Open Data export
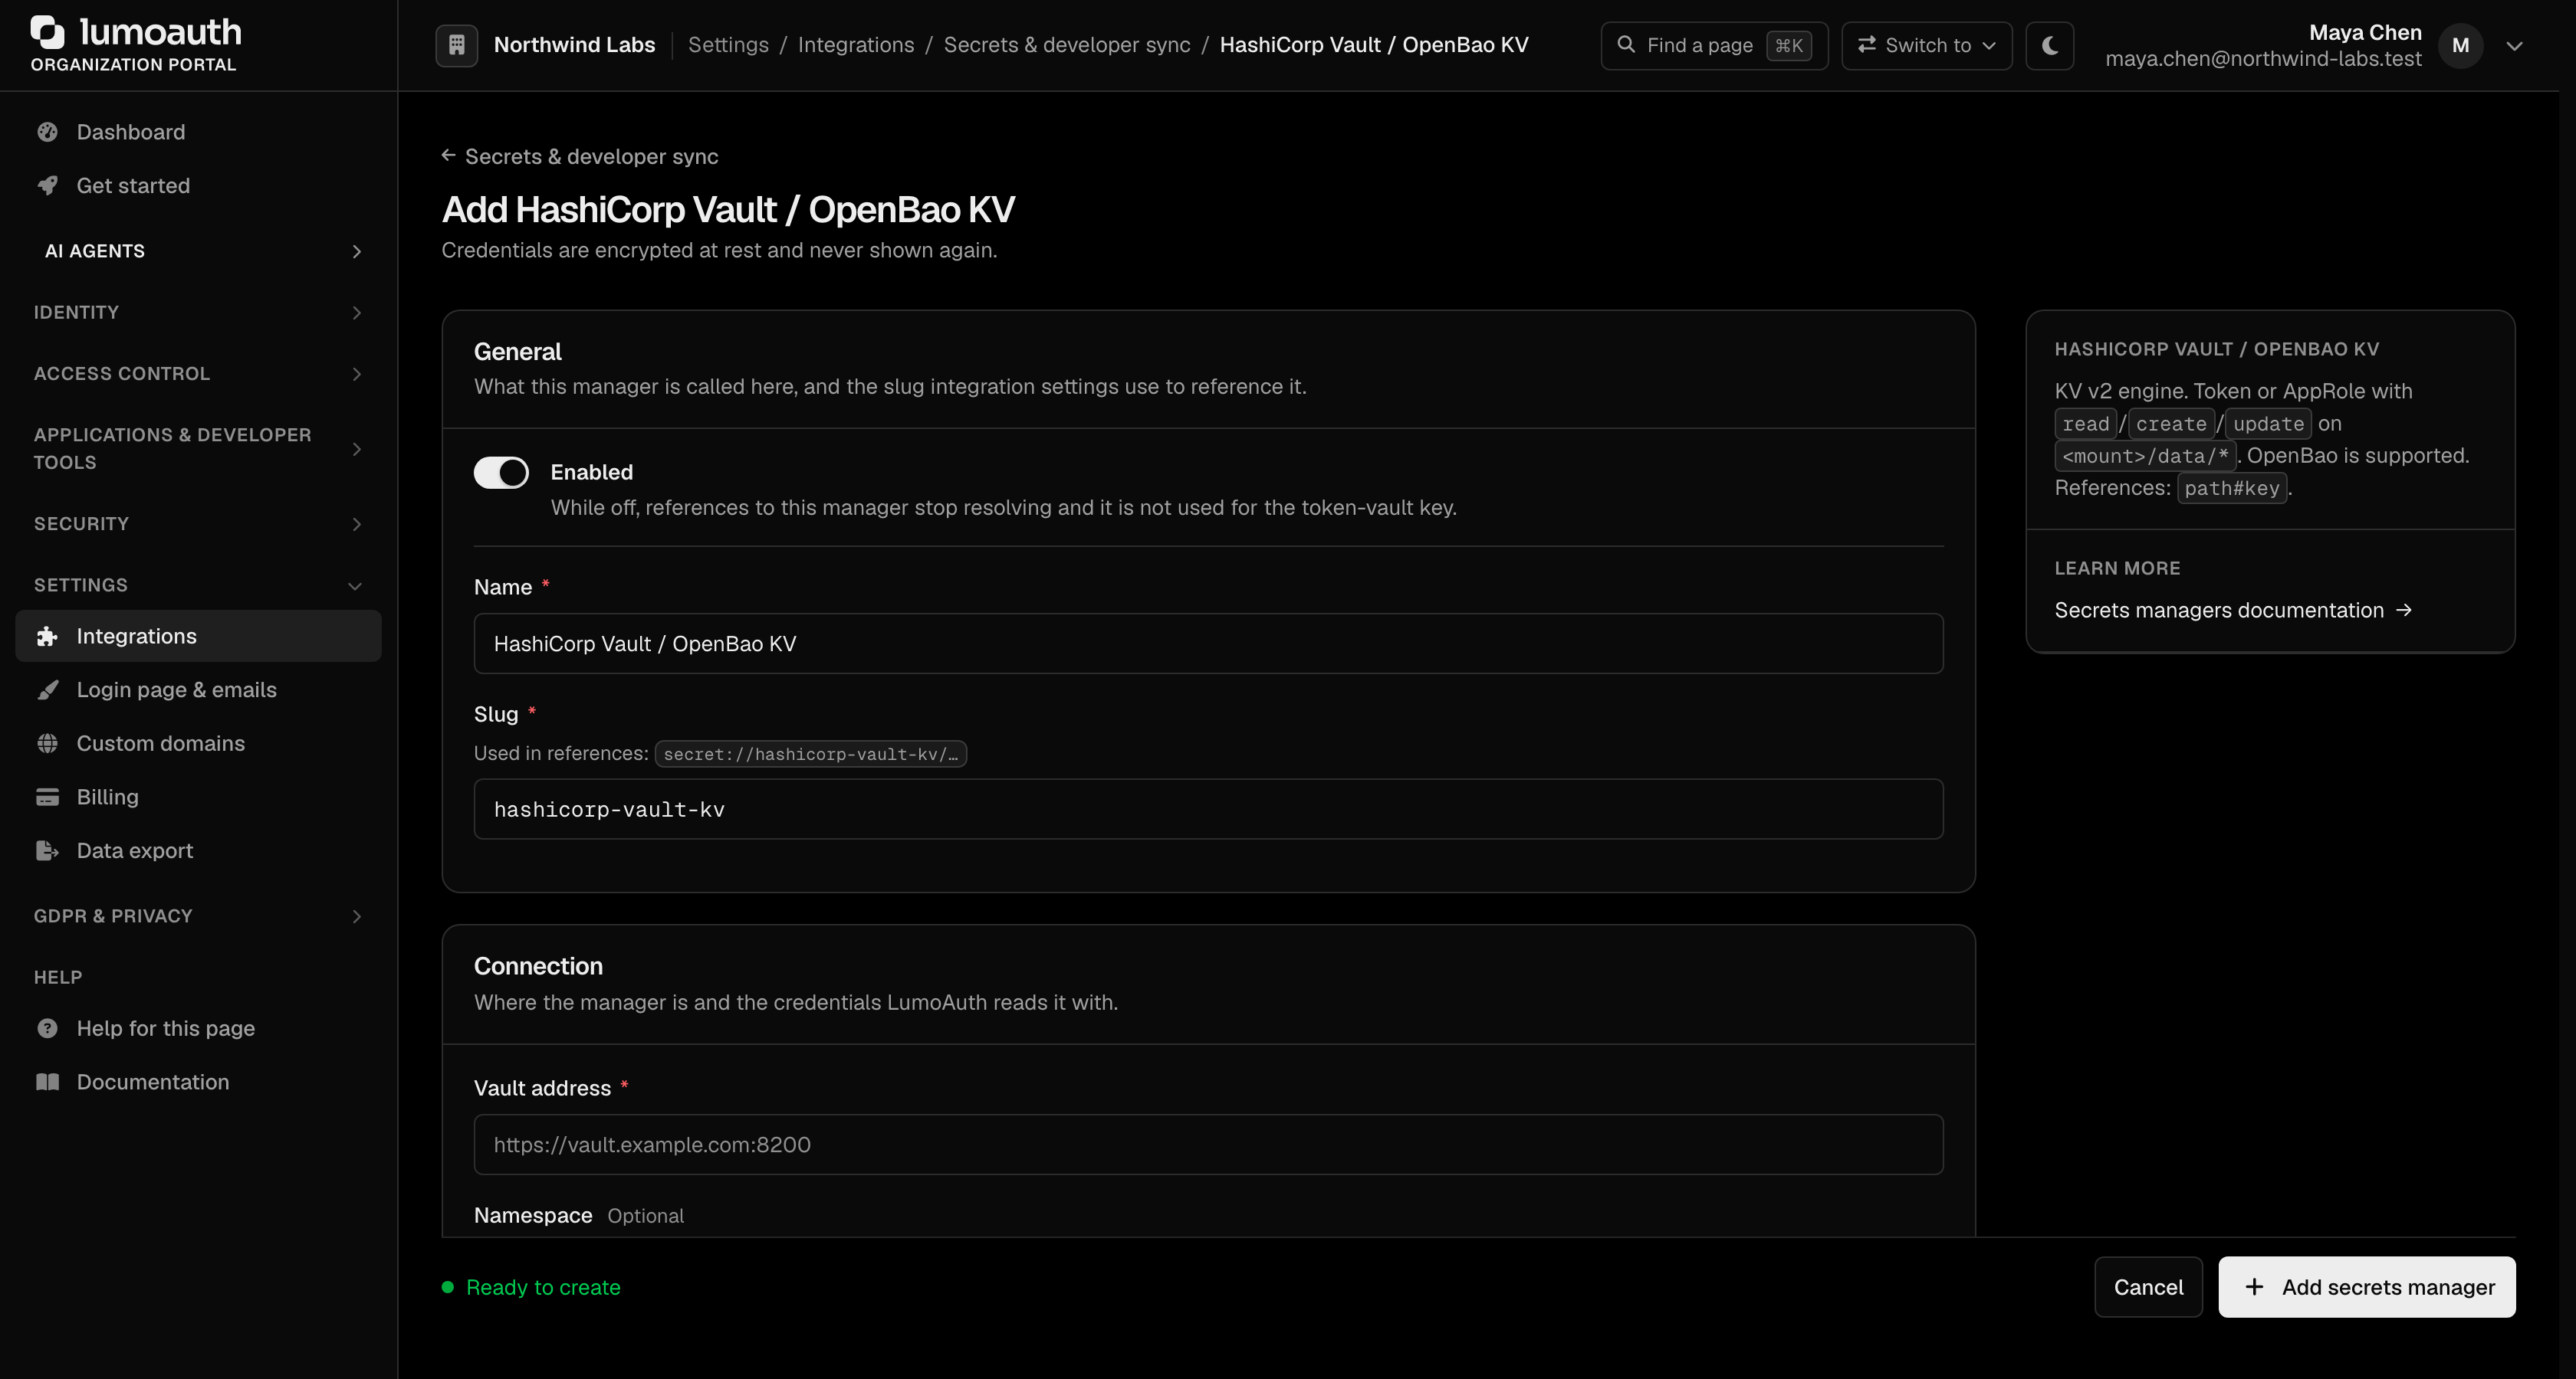The height and width of the screenshot is (1379, 2576). click(198, 851)
